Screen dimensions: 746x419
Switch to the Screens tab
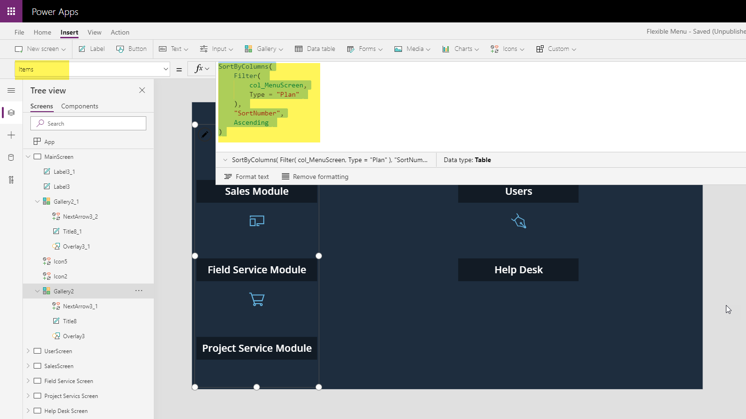[42, 106]
